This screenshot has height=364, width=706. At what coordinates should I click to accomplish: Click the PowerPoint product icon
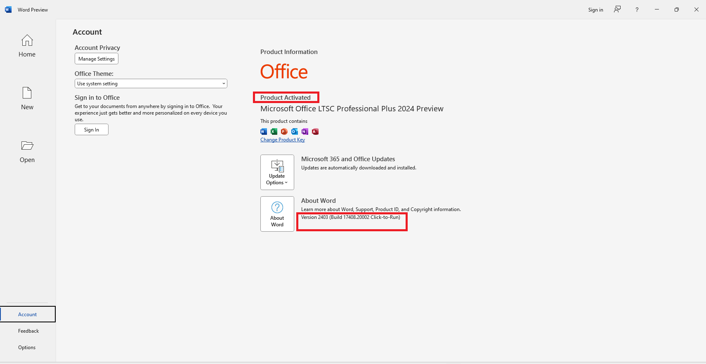284,132
